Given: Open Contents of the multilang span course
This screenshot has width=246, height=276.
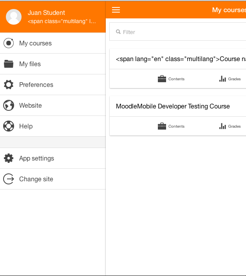Looking at the screenshot, I should pos(171,79).
